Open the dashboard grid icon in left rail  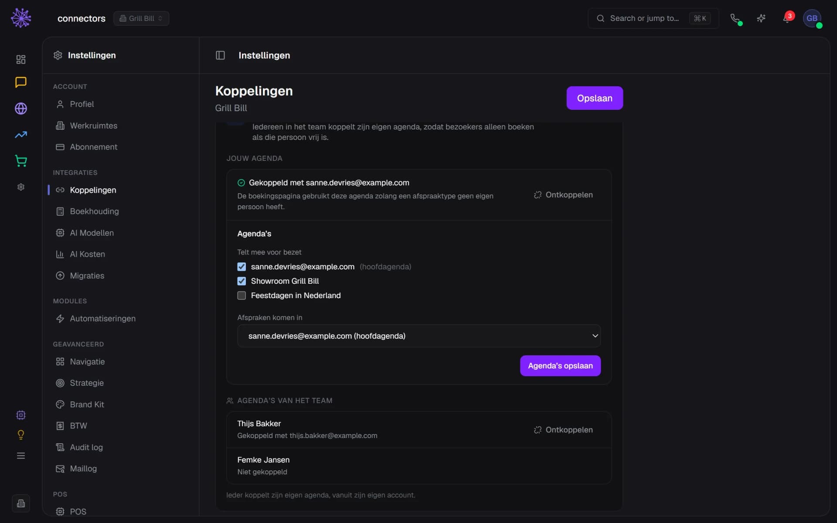pyautogui.click(x=21, y=59)
